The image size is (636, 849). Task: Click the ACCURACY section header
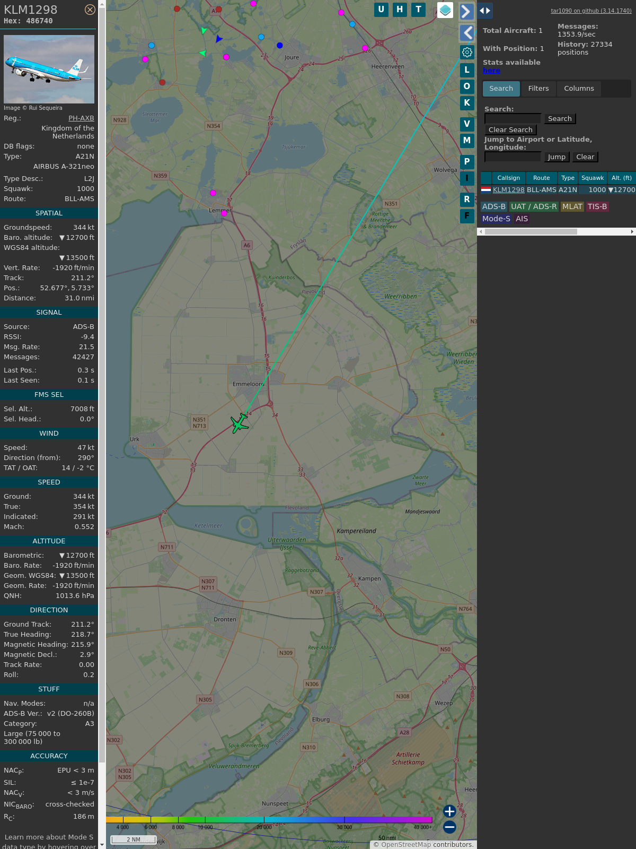pos(49,756)
